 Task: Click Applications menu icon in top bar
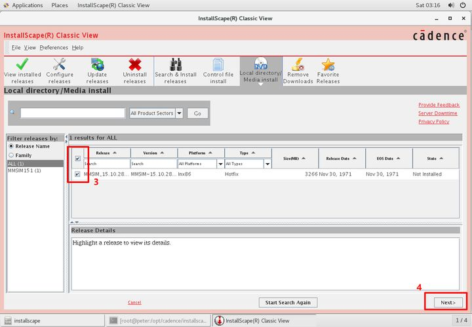[6, 5]
